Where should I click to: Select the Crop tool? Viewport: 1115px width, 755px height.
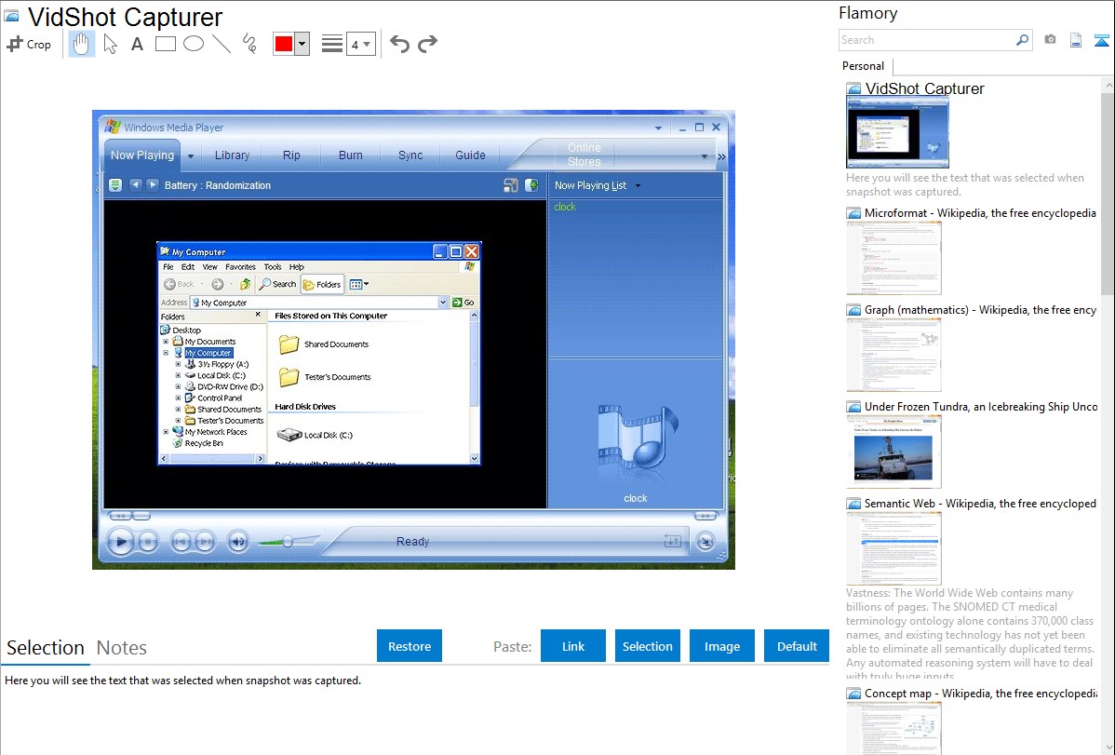pyautogui.click(x=29, y=44)
